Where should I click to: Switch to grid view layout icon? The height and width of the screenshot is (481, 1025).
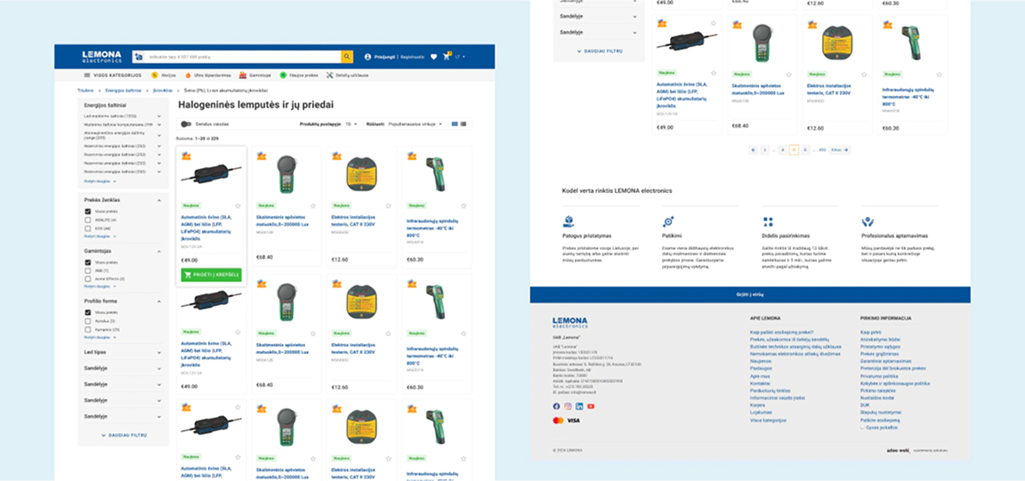click(x=454, y=124)
